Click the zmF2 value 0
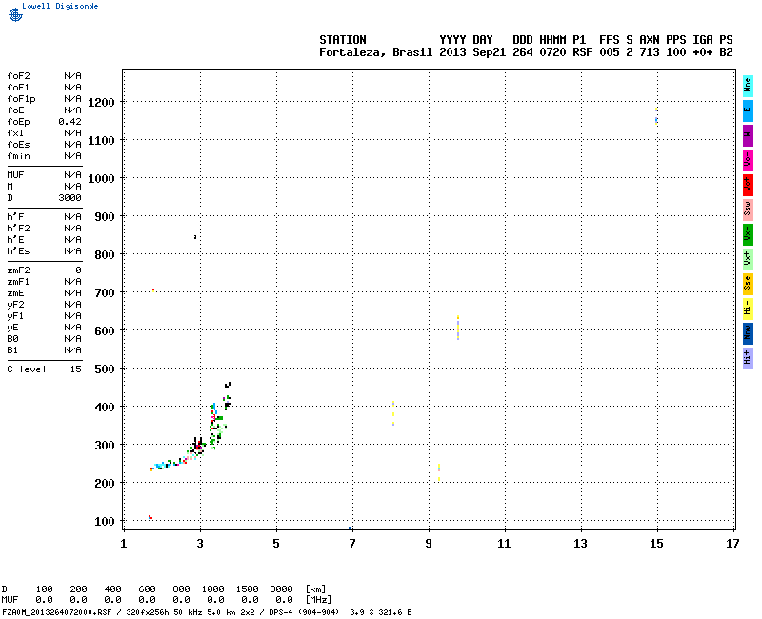 coord(78,270)
